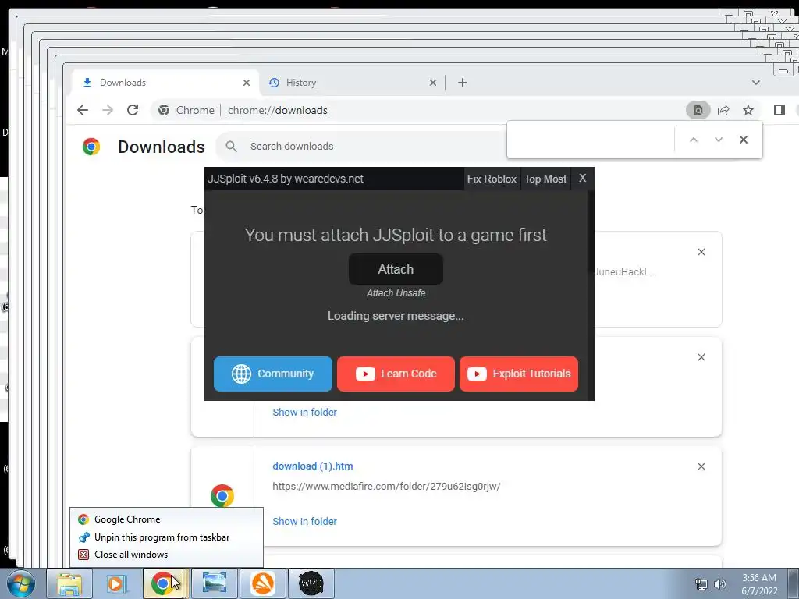
Task: Open Windows Explorer from taskbar
Action: [x=69, y=583]
